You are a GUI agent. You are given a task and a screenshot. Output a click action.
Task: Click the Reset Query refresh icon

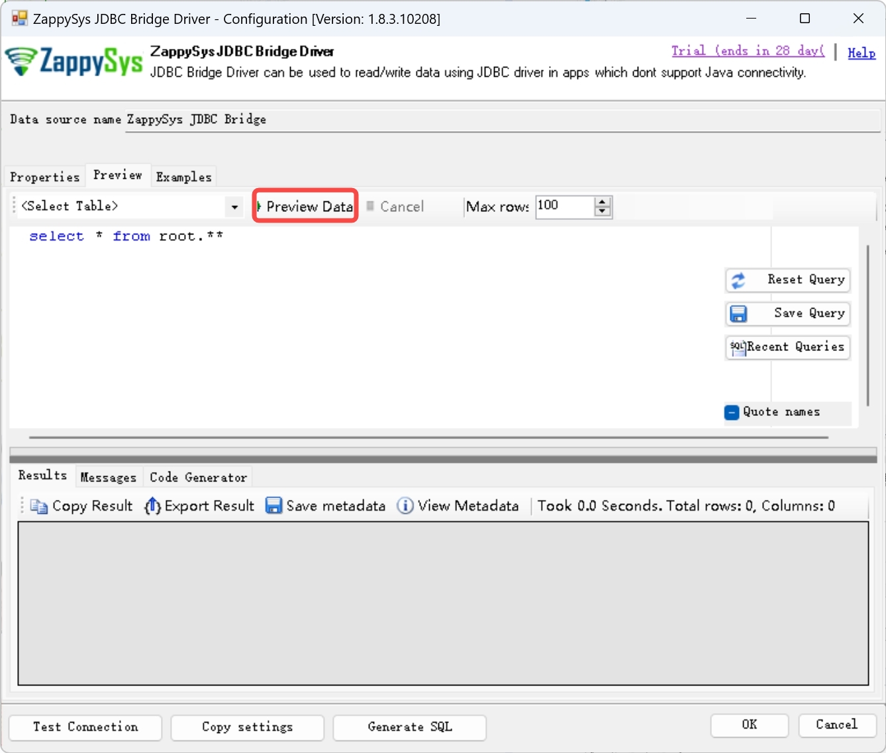pos(738,280)
